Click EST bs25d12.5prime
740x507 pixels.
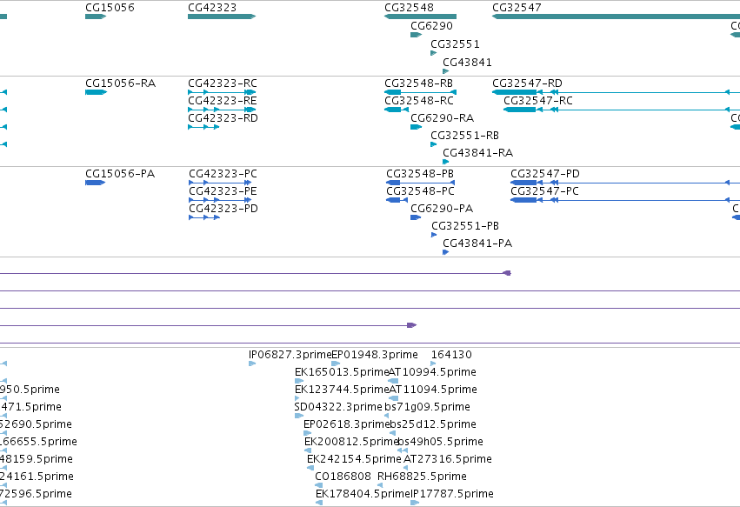[x=433, y=424]
